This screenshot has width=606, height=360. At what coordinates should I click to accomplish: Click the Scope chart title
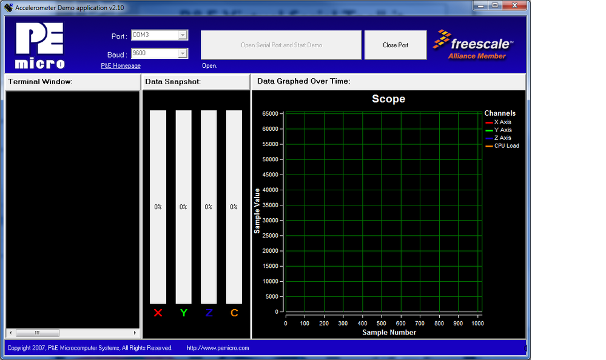coord(388,99)
